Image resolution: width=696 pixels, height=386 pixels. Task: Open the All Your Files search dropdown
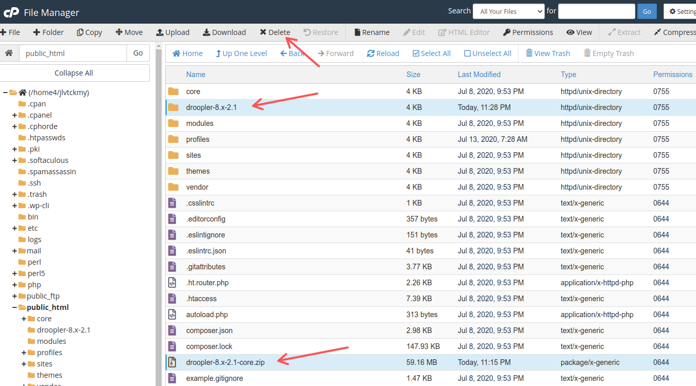pos(508,11)
